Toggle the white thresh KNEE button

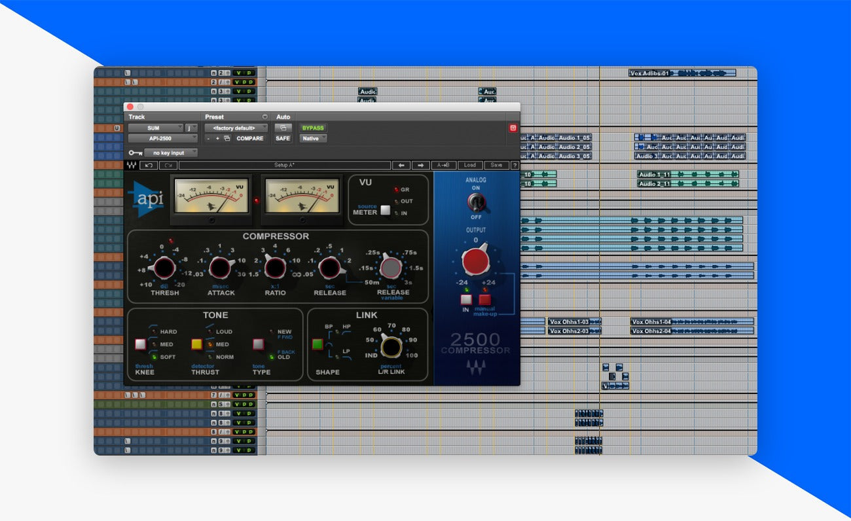coord(141,344)
